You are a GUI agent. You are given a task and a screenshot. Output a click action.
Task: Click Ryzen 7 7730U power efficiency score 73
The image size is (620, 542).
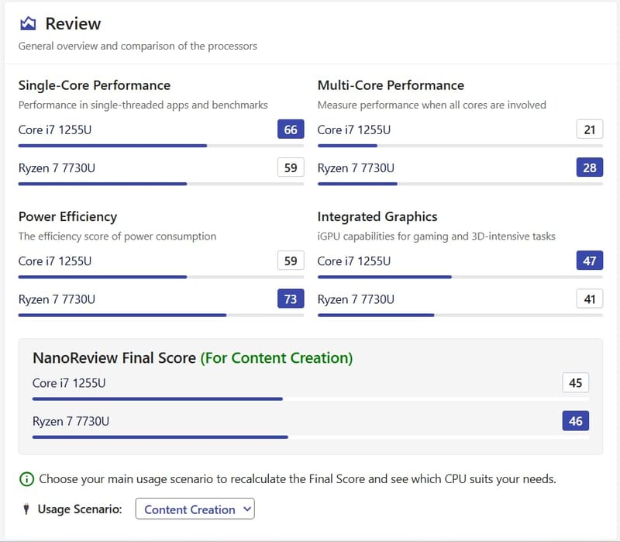[291, 299]
